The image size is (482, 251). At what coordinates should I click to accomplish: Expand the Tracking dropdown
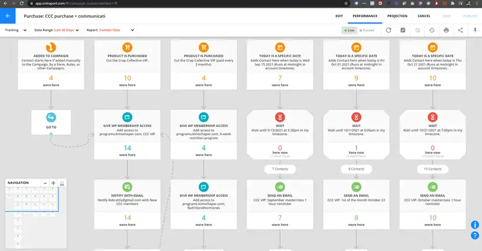pos(16,30)
